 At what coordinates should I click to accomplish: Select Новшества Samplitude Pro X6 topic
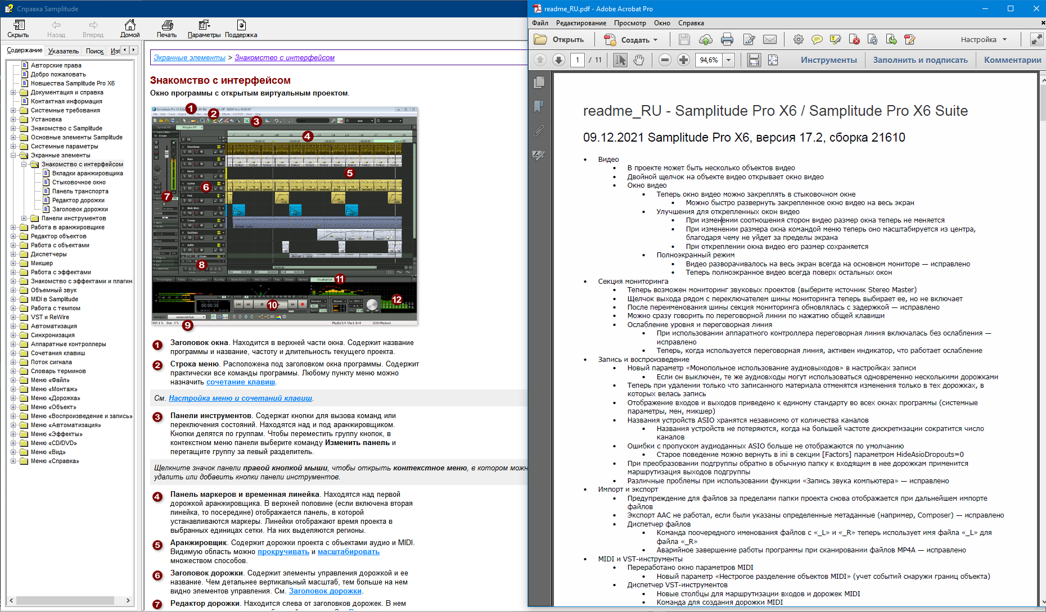[73, 83]
